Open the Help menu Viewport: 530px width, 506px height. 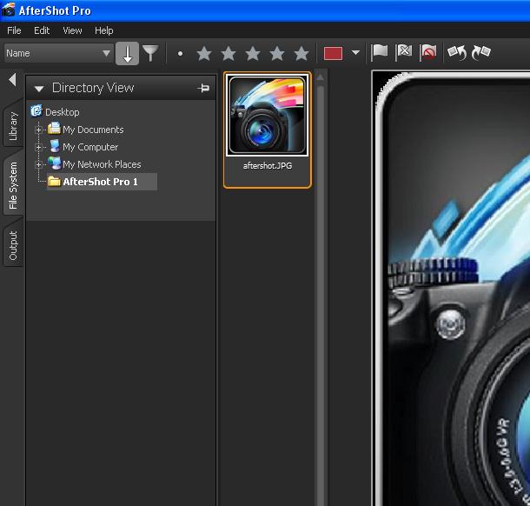(103, 30)
